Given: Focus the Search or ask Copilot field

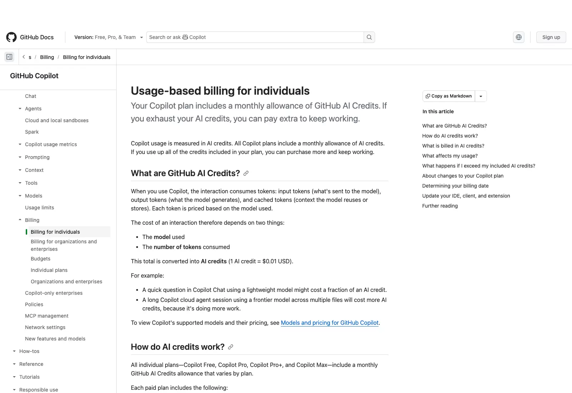Looking at the screenshot, I should coord(255,37).
